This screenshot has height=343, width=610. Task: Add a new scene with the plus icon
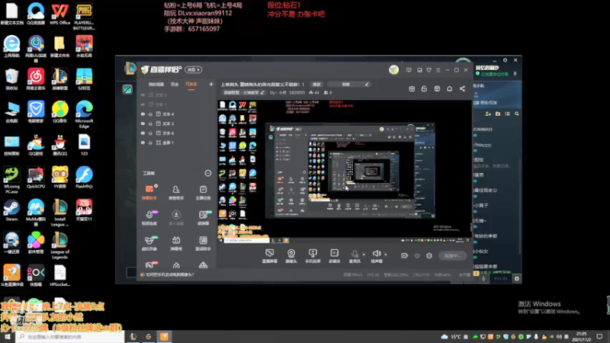[211, 84]
